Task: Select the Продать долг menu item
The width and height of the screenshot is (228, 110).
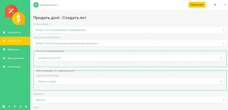Action: click(15, 41)
